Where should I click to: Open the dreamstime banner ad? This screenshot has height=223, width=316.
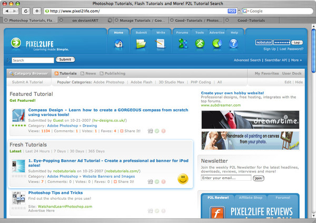pos(250,120)
